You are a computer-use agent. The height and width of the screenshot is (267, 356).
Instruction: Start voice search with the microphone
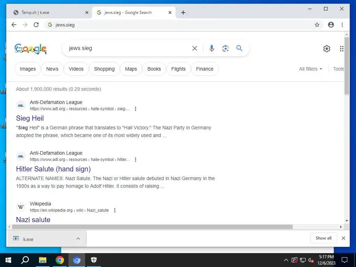(x=212, y=48)
